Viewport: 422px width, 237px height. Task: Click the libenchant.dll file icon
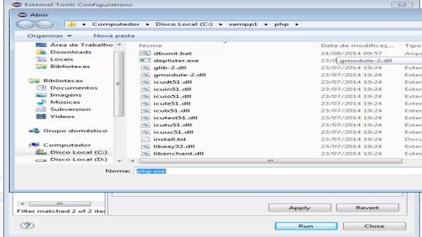[145, 153]
